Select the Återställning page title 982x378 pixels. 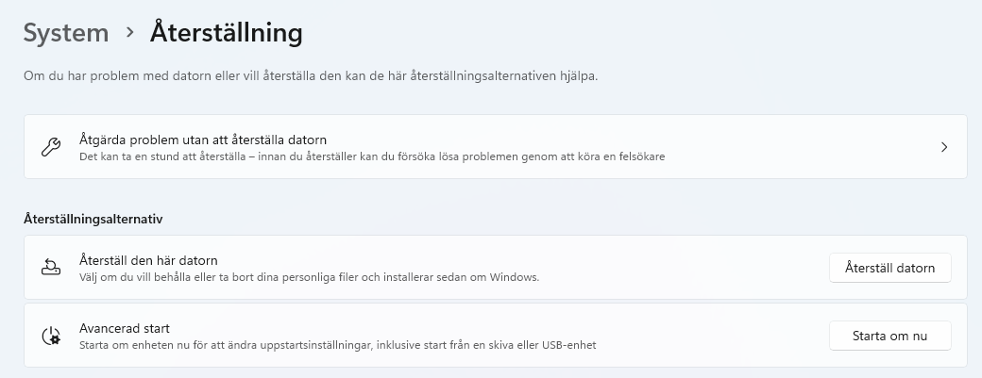pyautogui.click(x=227, y=33)
